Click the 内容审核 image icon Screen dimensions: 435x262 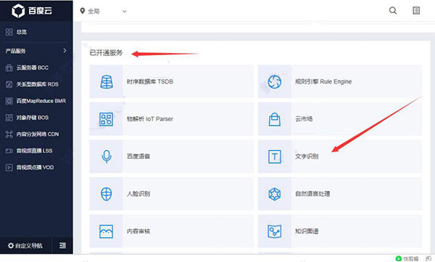(x=107, y=232)
